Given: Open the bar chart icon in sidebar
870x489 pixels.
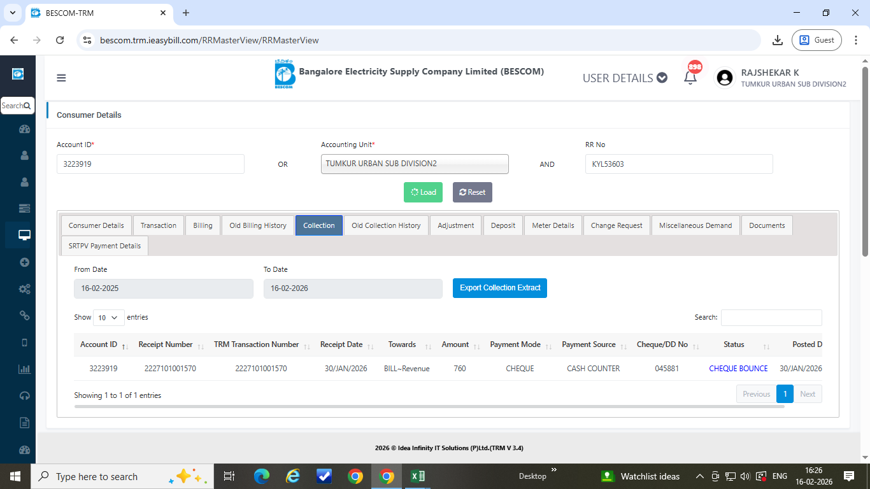Looking at the screenshot, I should (25, 369).
